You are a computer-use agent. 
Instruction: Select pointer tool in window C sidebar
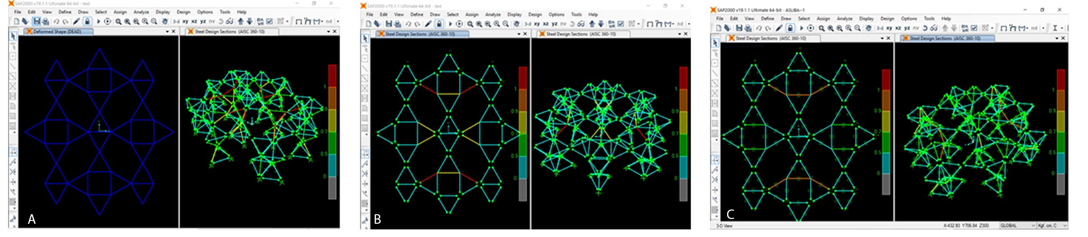tap(715, 43)
